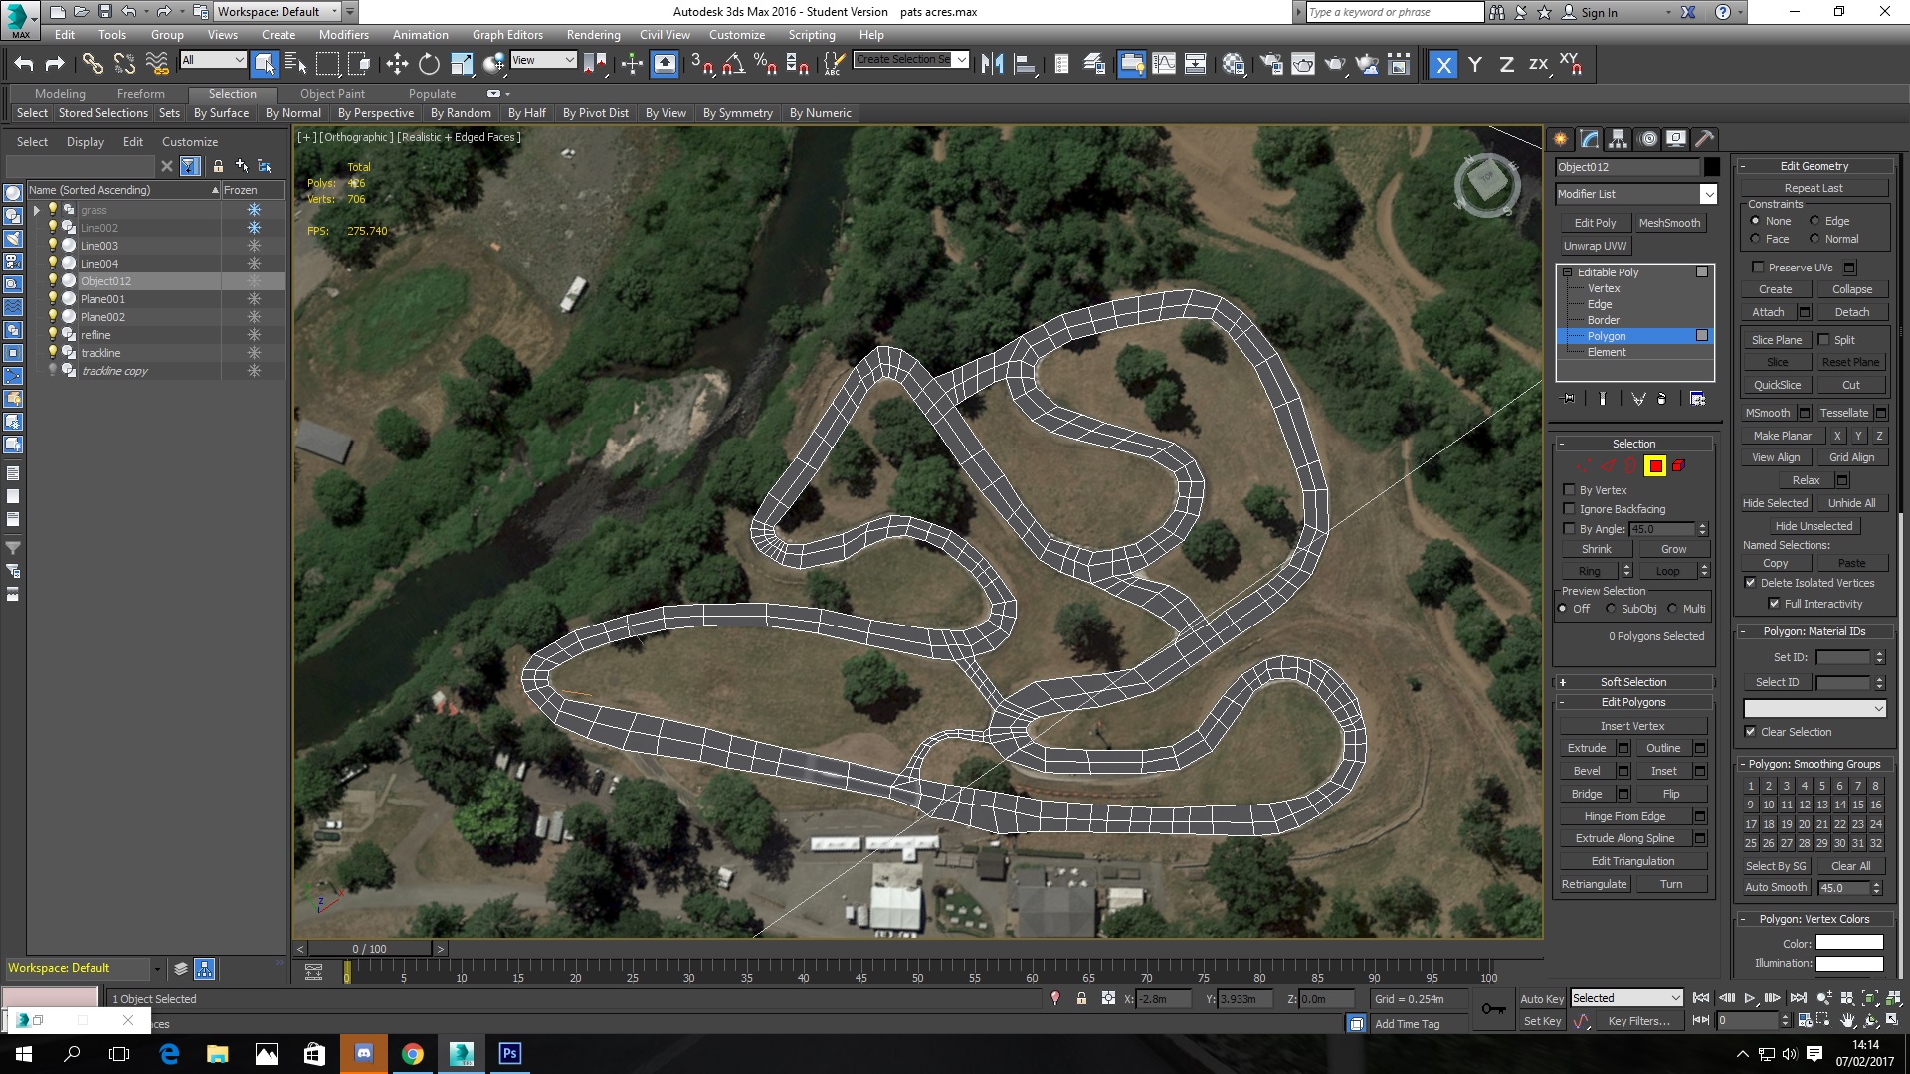Select the Move tool in the toolbar
The height and width of the screenshot is (1074, 1910).
pyautogui.click(x=397, y=64)
